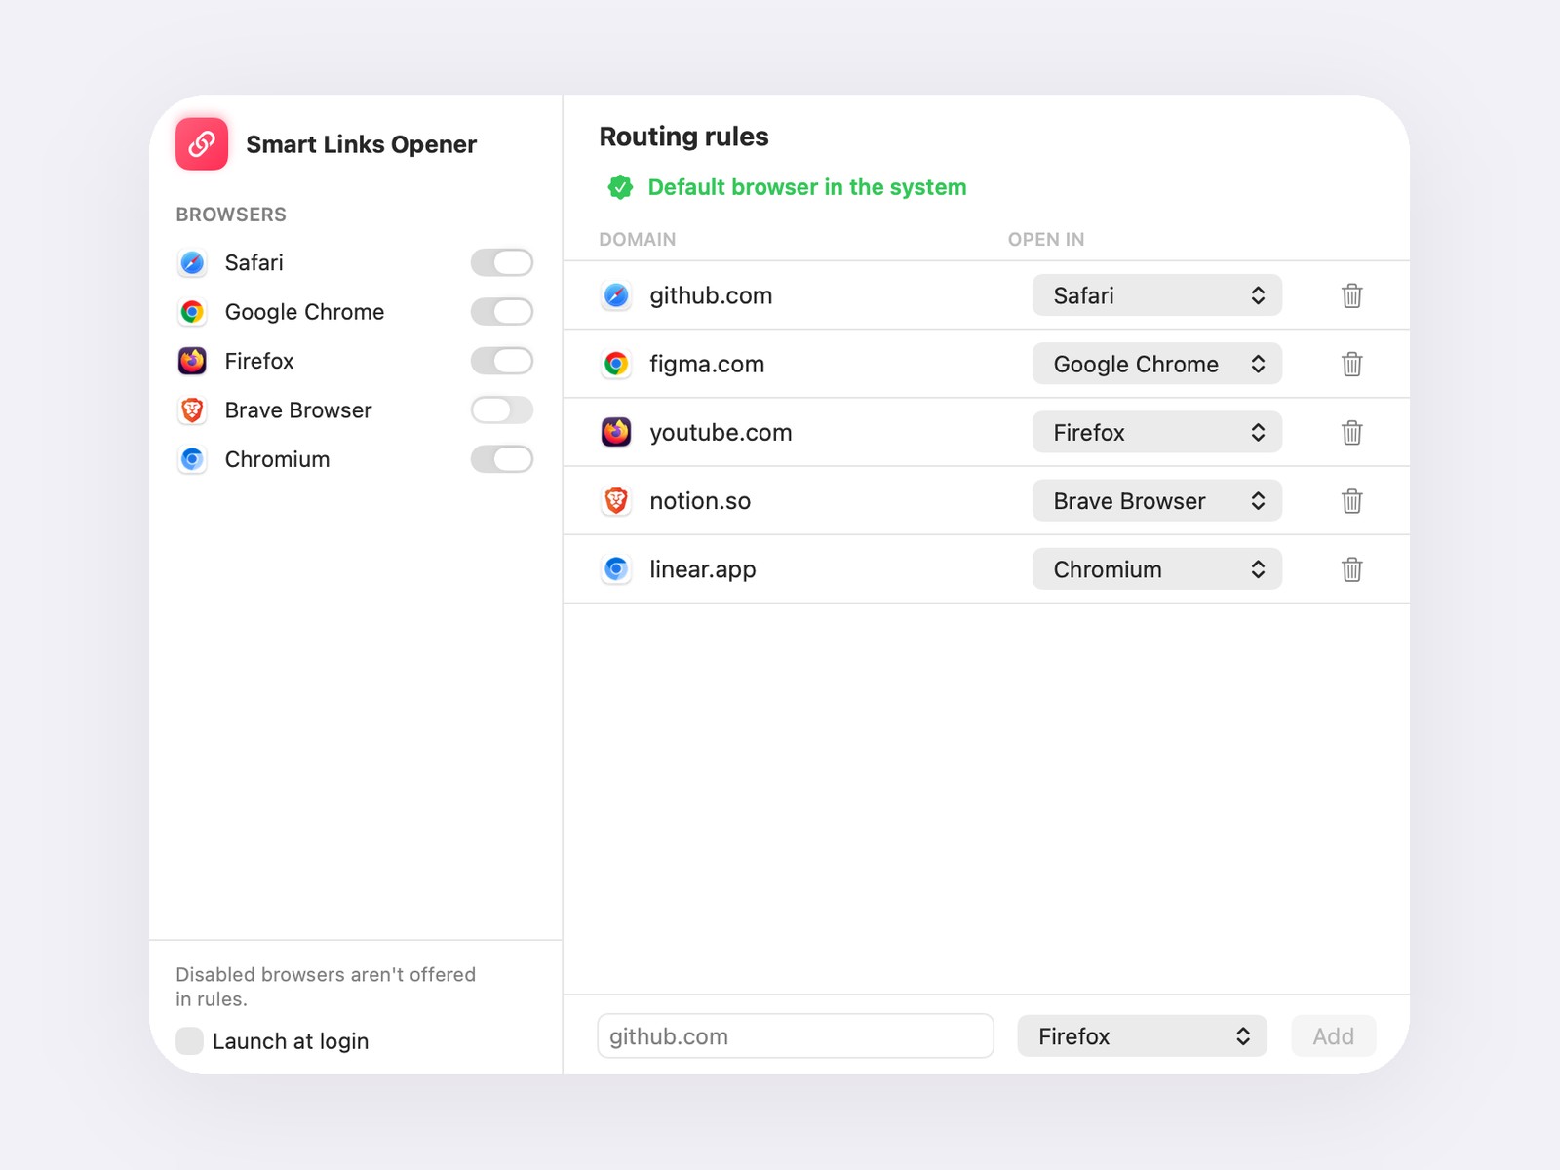The width and height of the screenshot is (1560, 1170).
Task: Toggle the Safari browser switch
Action: pos(502,262)
